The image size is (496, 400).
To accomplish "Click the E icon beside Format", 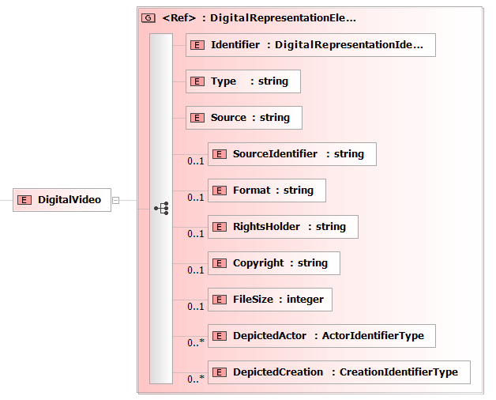I will [x=220, y=191].
